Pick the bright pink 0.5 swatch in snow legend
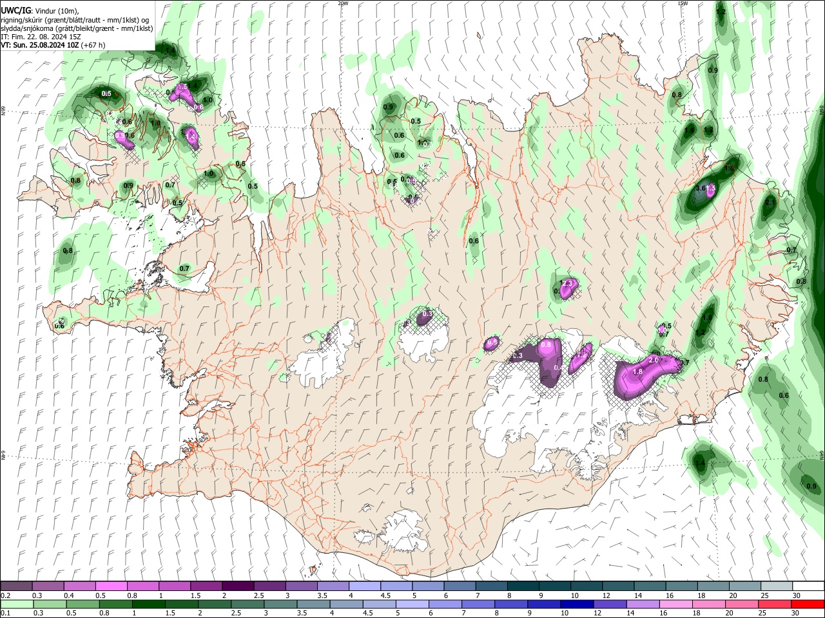Screen dimensions: 825x618 (x=111, y=586)
